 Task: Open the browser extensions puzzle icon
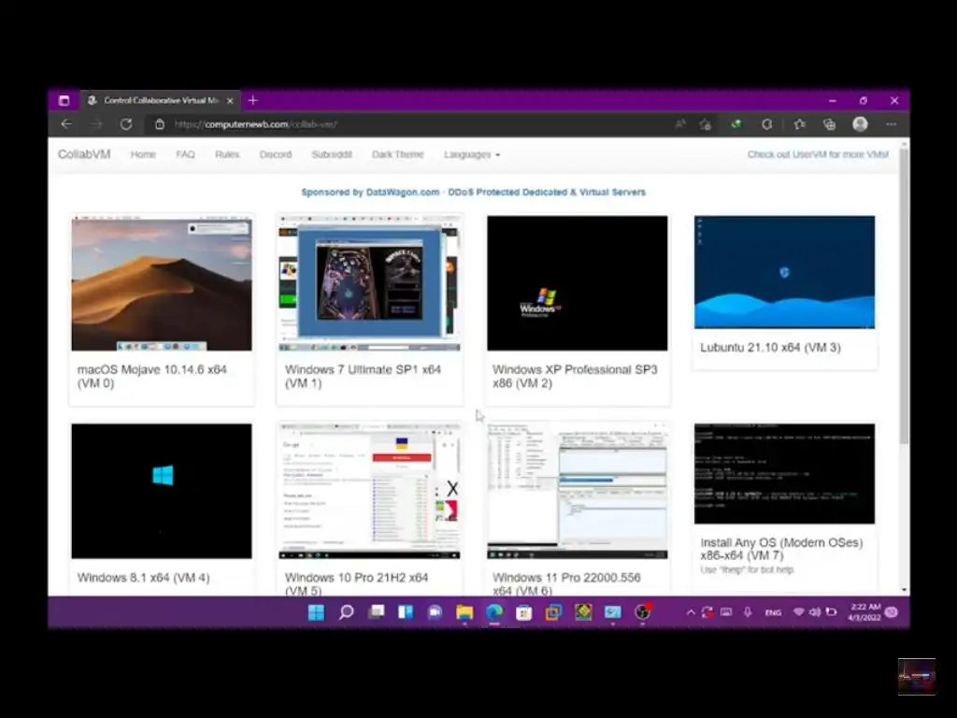pyautogui.click(x=766, y=124)
